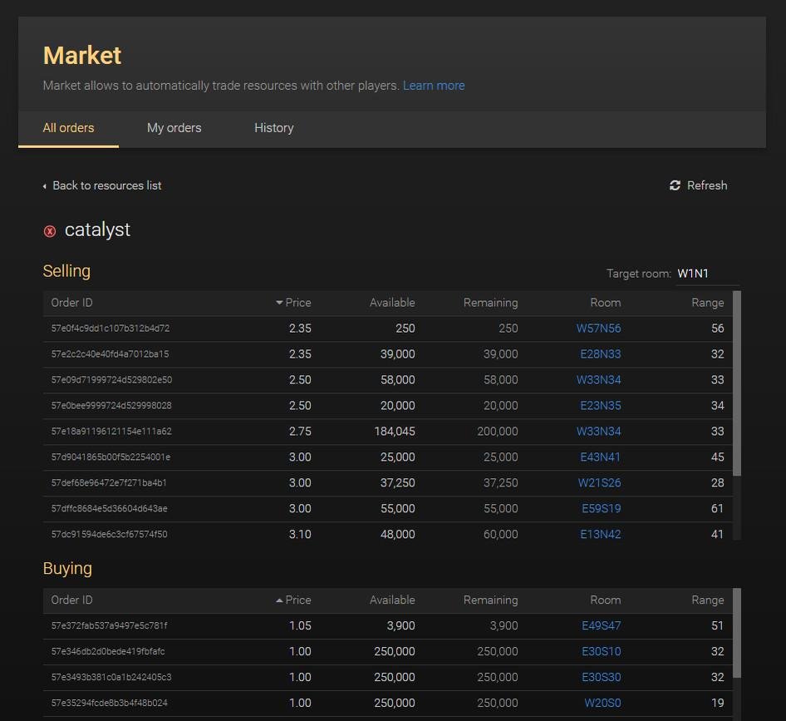Click the back arrow before resources list
Screen dimensions: 786x721
point(45,186)
